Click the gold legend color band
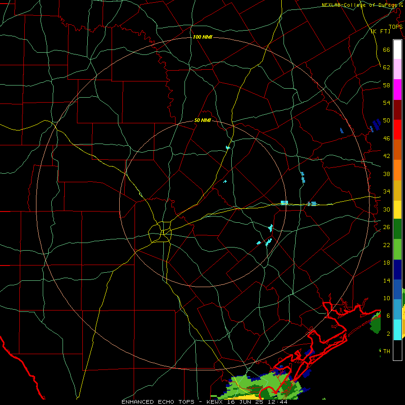Screen dimensions: 405x405 coord(397,190)
